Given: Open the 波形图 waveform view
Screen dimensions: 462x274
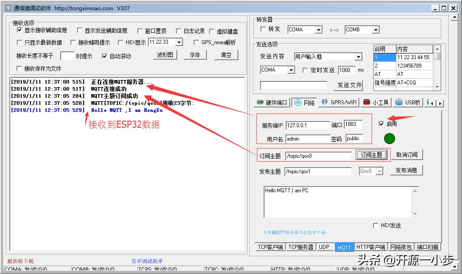Looking at the screenshot, I should coord(165,54).
